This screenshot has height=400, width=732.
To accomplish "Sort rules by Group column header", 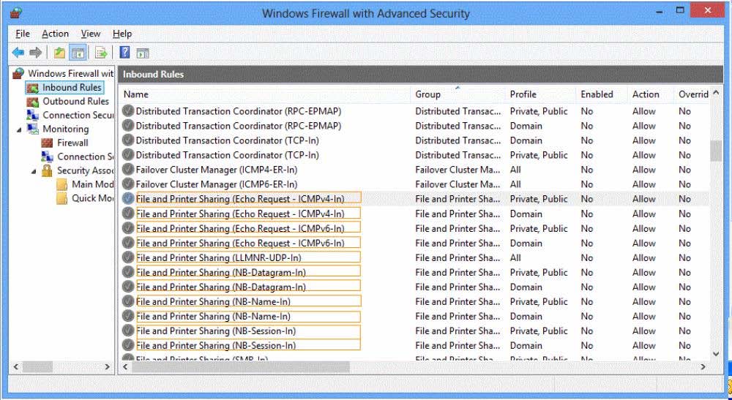I will point(458,94).
